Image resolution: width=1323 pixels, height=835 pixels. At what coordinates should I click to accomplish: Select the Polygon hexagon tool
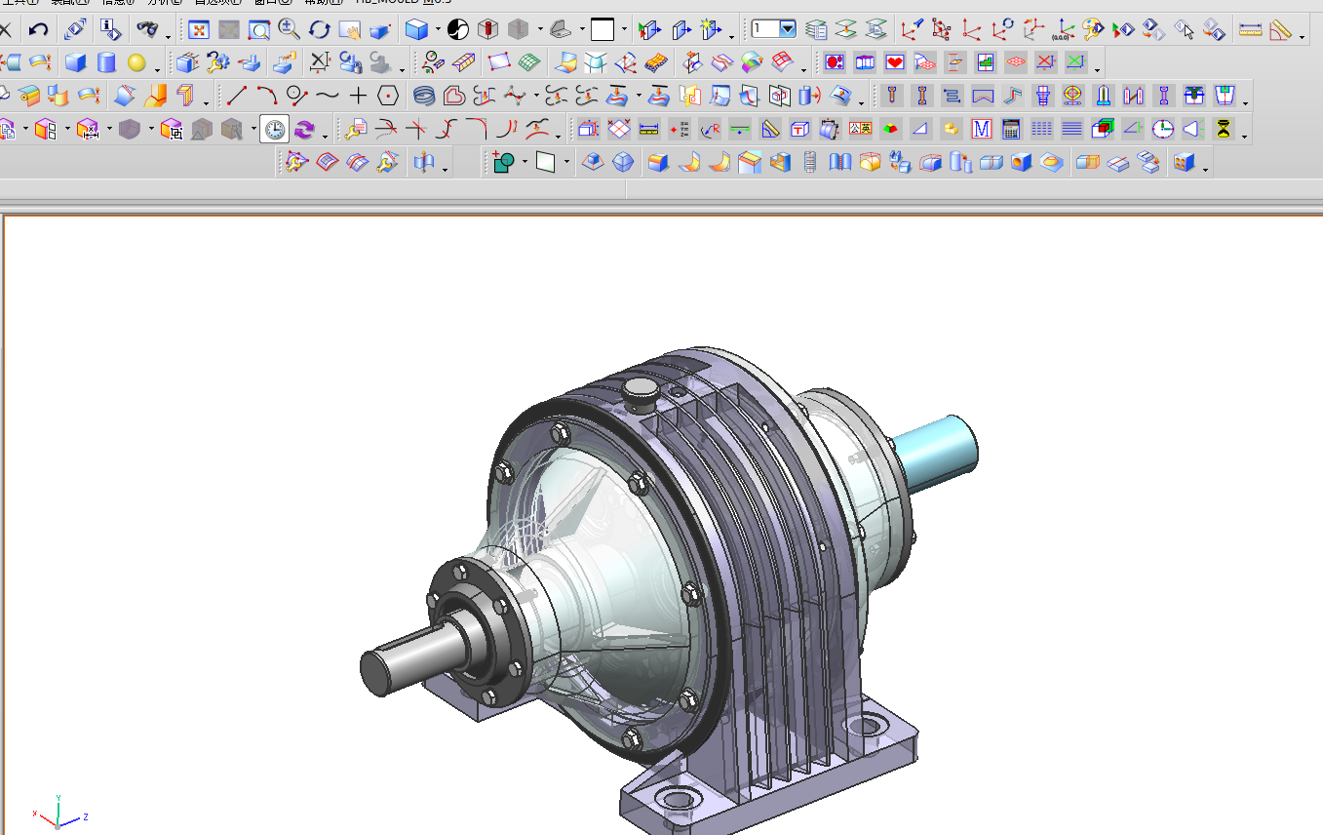388,96
